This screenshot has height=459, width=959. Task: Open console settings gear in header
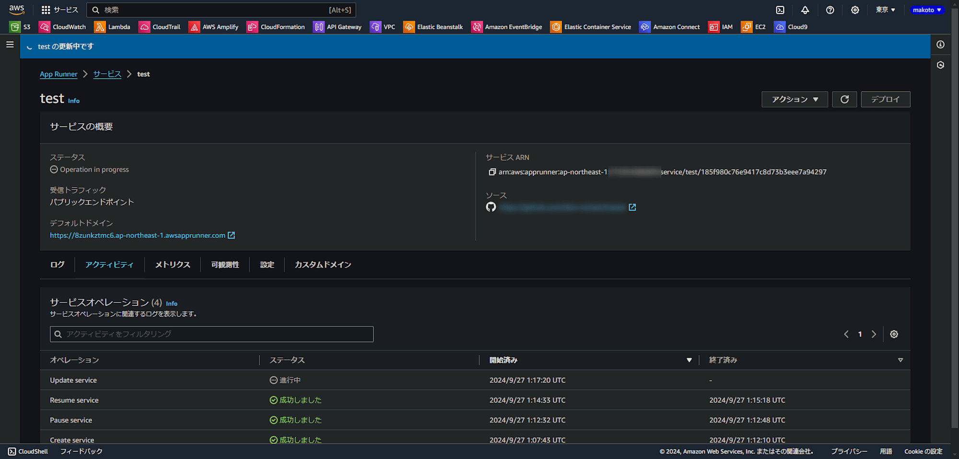tap(855, 10)
